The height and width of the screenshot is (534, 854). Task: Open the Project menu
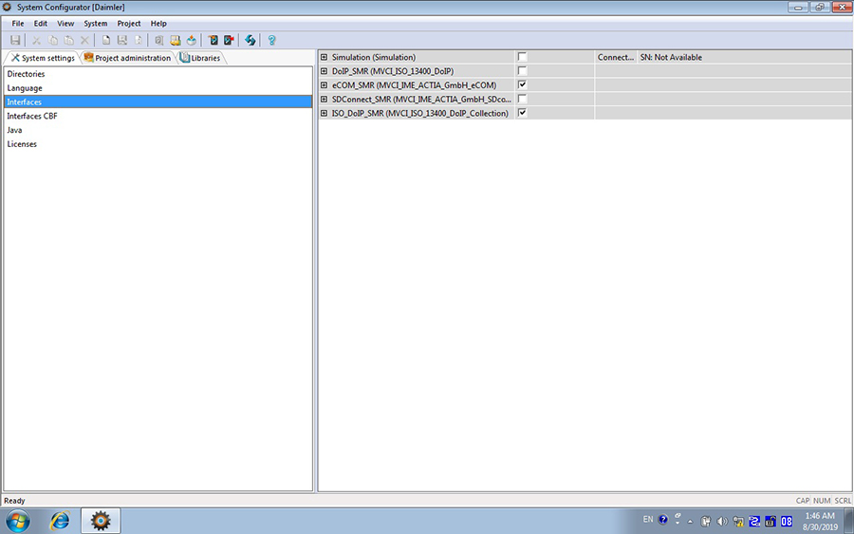click(x=129, y=23)
